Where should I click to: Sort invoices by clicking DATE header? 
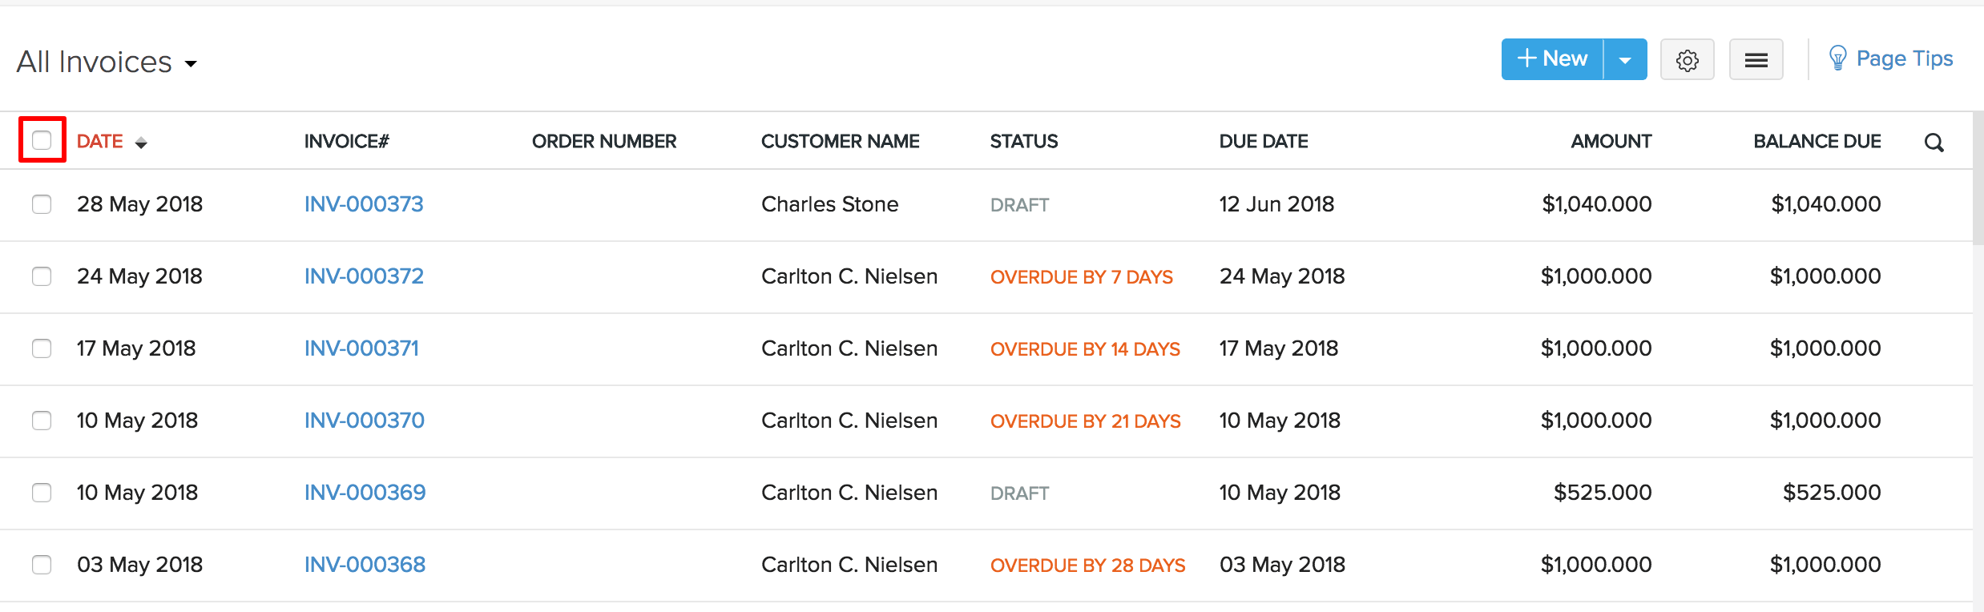tap(100, 141)
